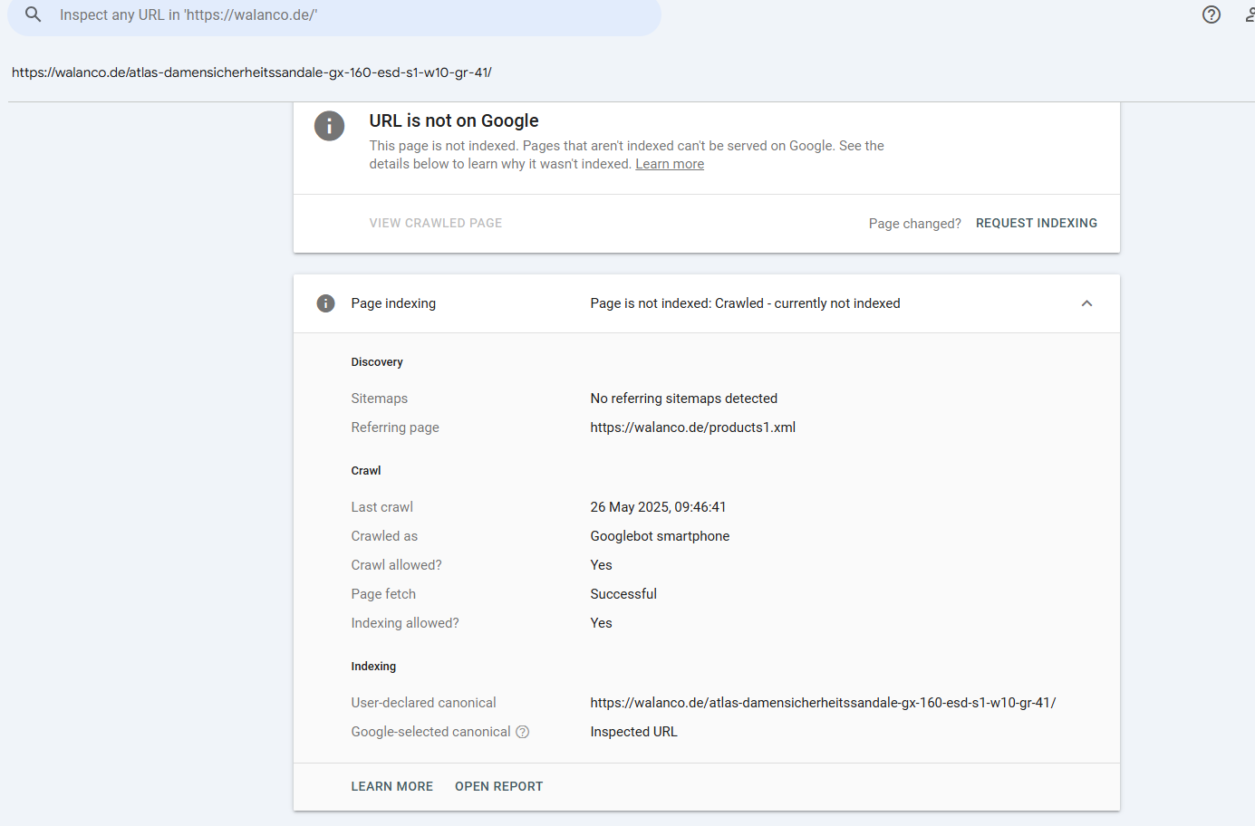Screen dimensions: 1255x826
Task: Click the Indexing allowed? label
Action: [x=405, y=623]
